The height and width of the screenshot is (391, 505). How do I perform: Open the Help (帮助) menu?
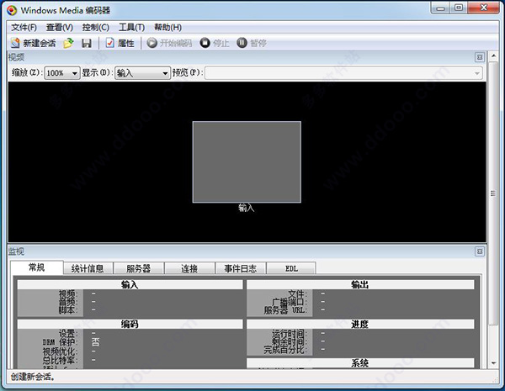click(167, 28)
